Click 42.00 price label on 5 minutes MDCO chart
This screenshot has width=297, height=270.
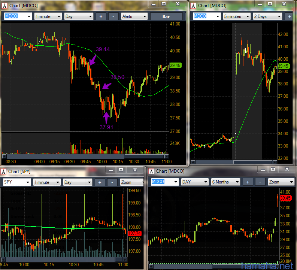pyautogui.click(x=283, y=34)
